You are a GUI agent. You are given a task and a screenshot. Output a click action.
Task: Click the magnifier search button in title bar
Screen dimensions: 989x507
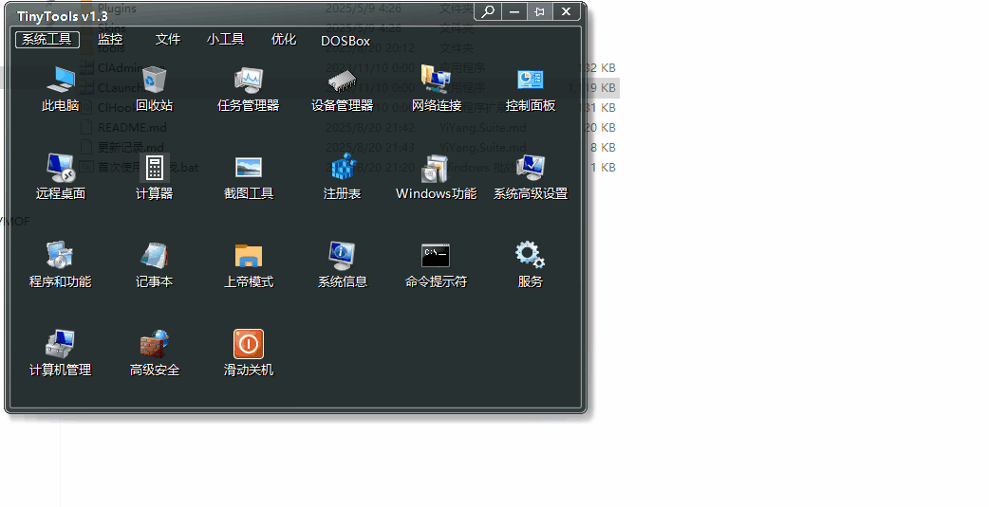488,11
